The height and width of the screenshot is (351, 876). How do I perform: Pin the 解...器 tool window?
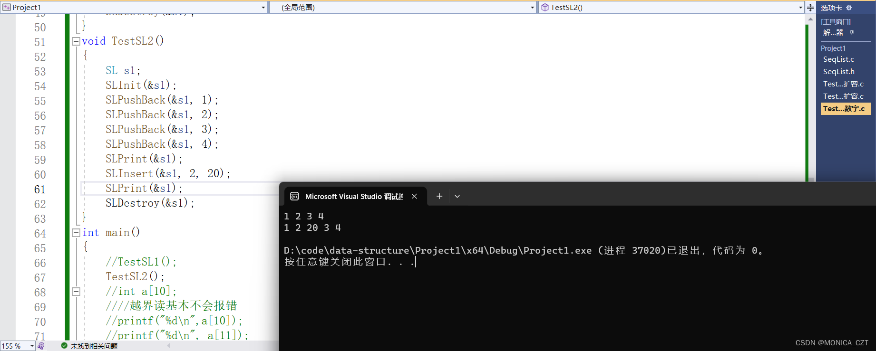coord(852,33)
